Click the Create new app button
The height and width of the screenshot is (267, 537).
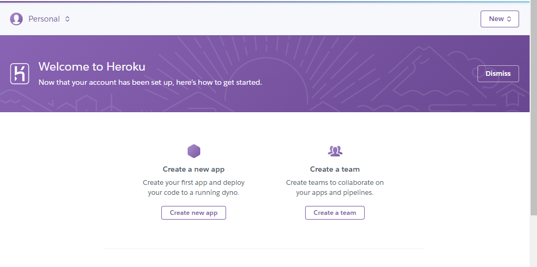(193, 213)
